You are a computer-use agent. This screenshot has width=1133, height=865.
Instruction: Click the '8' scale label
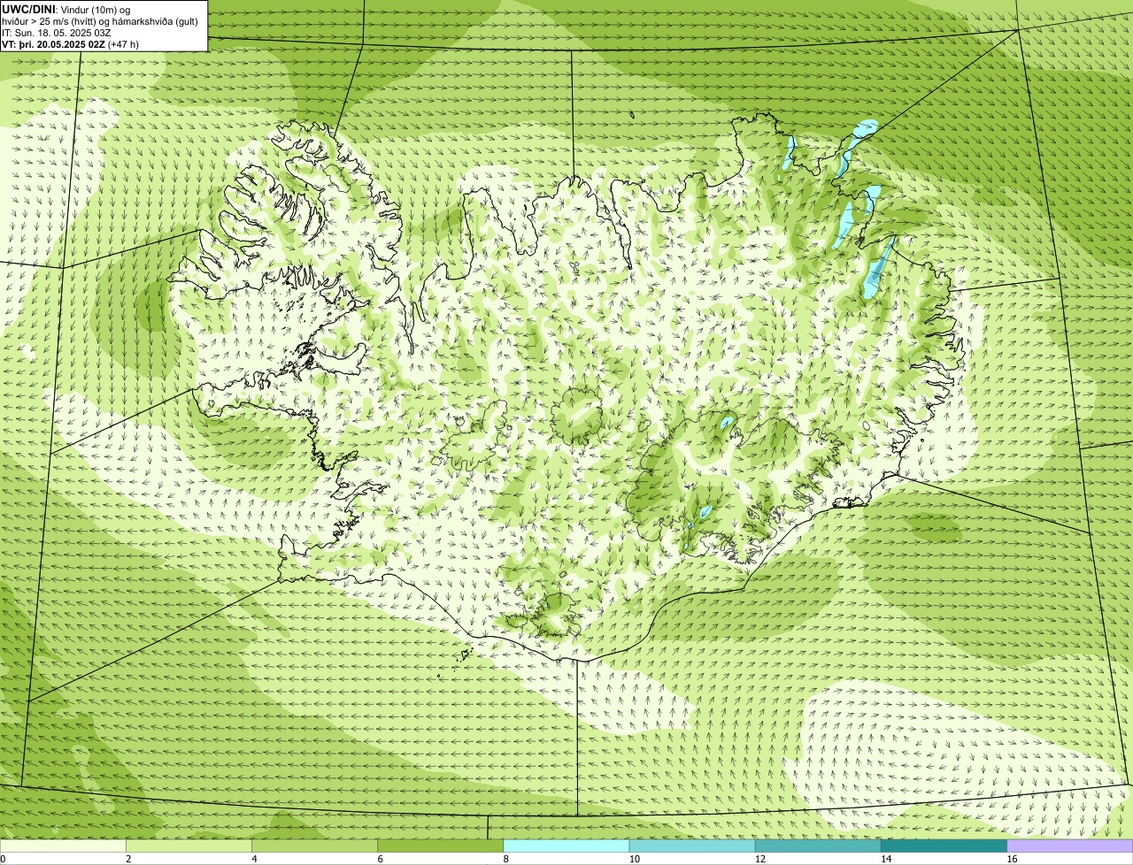[x=506, y=859]
